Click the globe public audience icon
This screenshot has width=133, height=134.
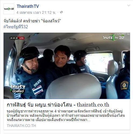pyautogui.click(x=61, y=12)
